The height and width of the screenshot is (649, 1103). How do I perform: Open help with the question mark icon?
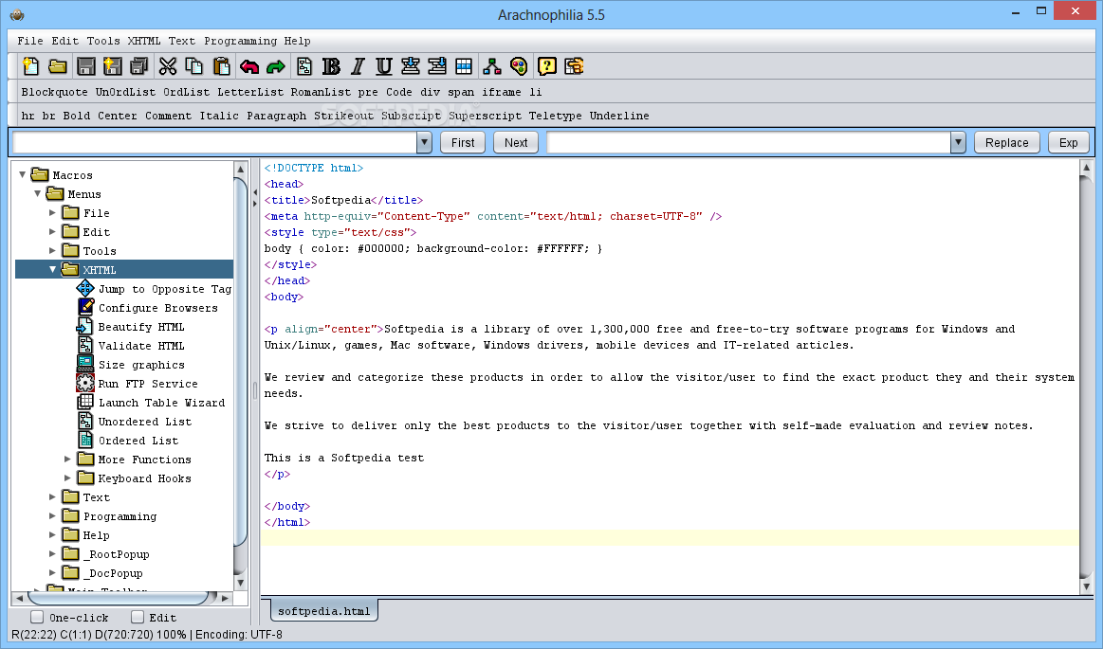pyautogui.click(x=546, y=66)
